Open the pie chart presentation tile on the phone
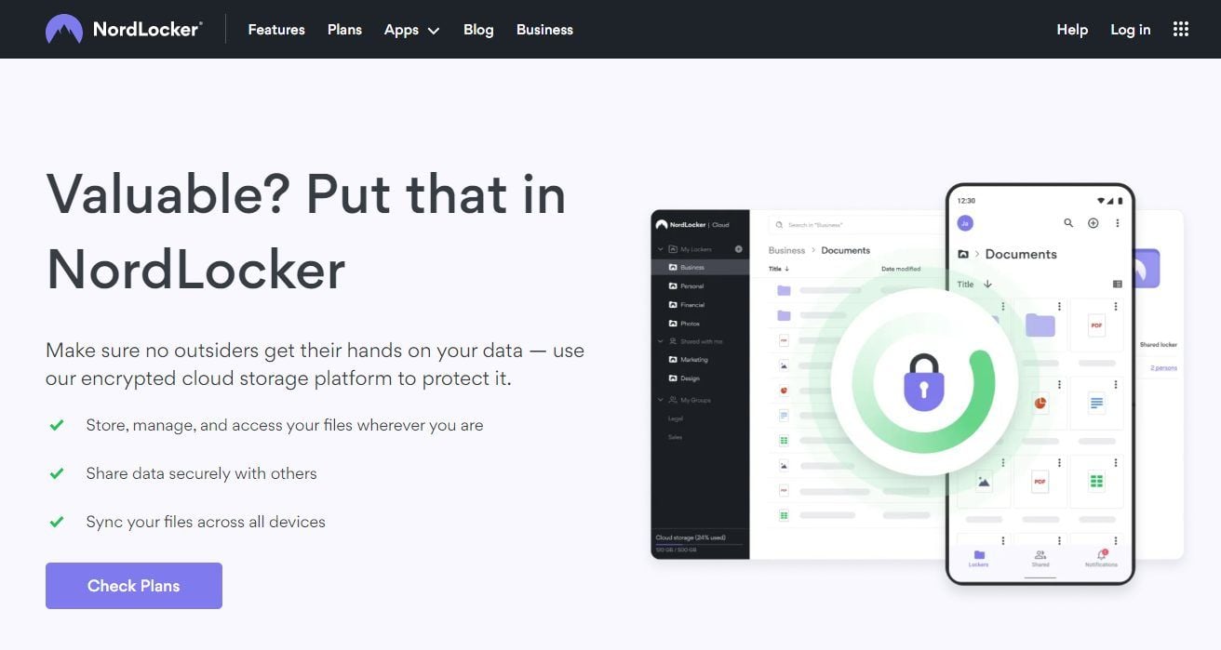The width and height of the screenshot is (1221, 650). [1040, 404]
